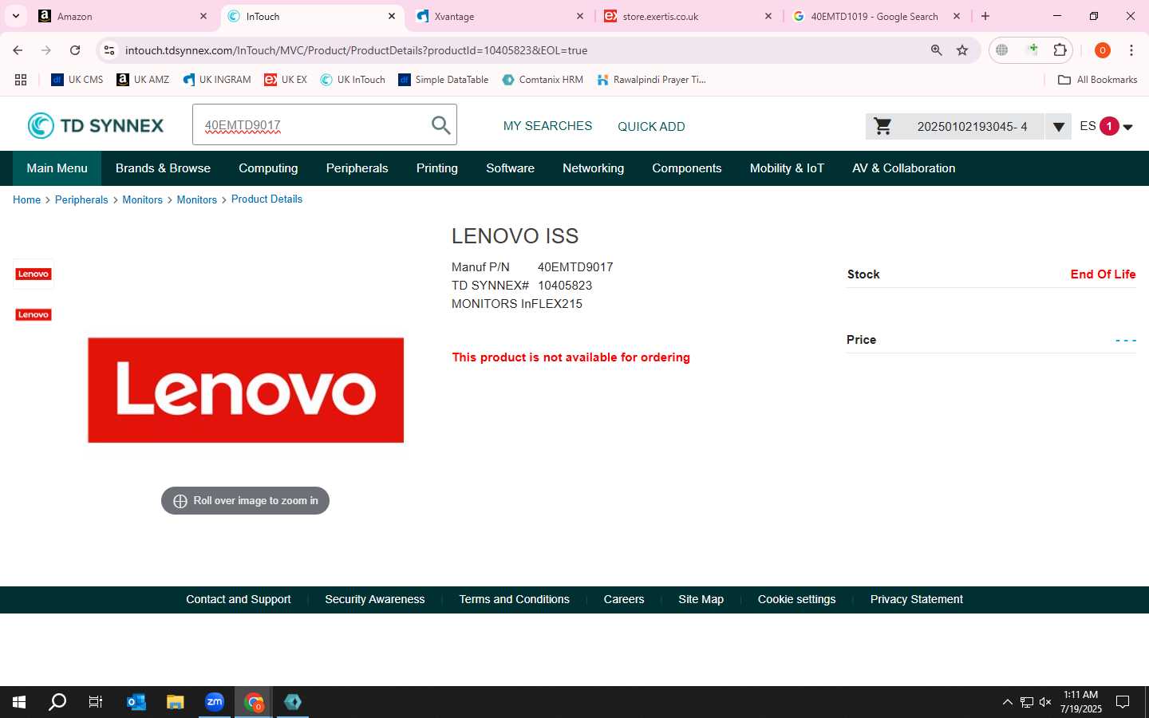Viewport: 1149px width, 718px height.
Task: Open the Peripherals menu
Action: [x=357, y=168]
